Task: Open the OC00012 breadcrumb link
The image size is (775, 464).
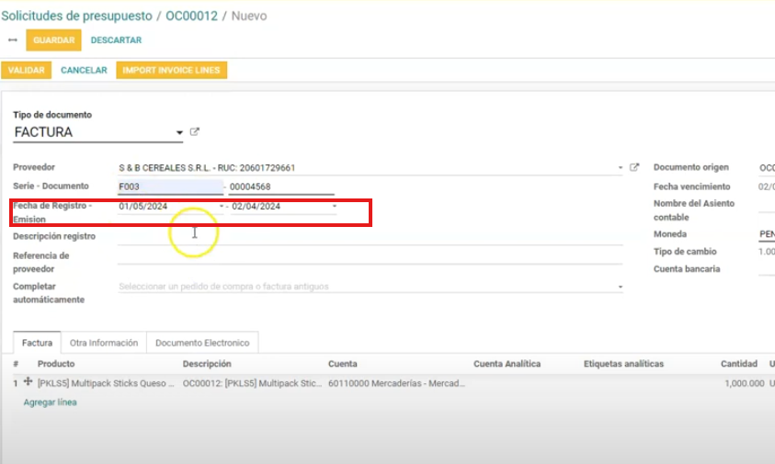Action: (x=191, y=16)
